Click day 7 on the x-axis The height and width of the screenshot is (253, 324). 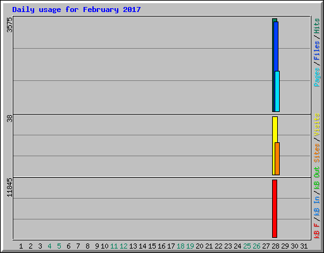(x=78, y=246)
